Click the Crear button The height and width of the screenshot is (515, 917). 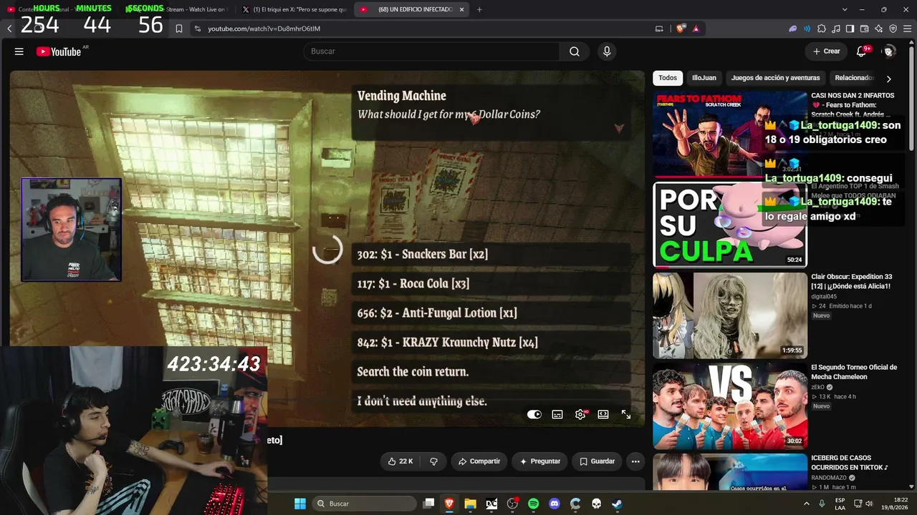pos(826,51)
